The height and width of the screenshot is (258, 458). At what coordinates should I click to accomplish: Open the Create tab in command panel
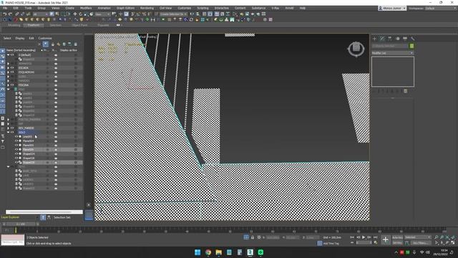(375, 38)
